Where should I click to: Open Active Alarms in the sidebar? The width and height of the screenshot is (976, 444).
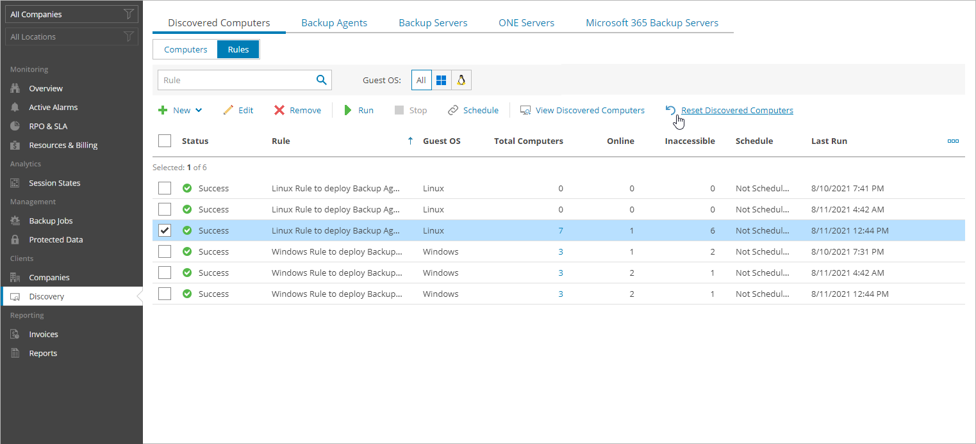53,107
